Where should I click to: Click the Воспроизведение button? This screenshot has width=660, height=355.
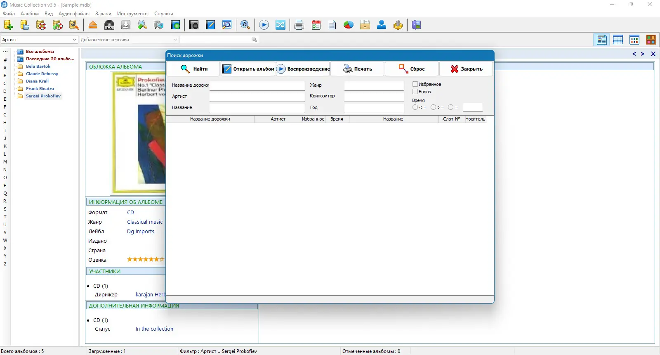click(x=302, y=69)
